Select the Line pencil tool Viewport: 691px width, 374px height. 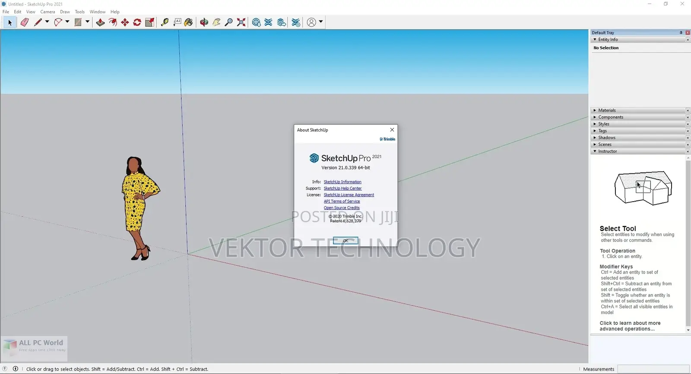(x=38, y=22)
